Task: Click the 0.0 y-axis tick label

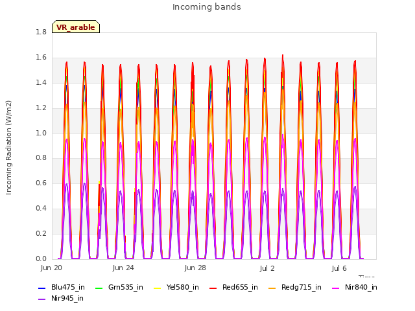Action: click(41, 259)
